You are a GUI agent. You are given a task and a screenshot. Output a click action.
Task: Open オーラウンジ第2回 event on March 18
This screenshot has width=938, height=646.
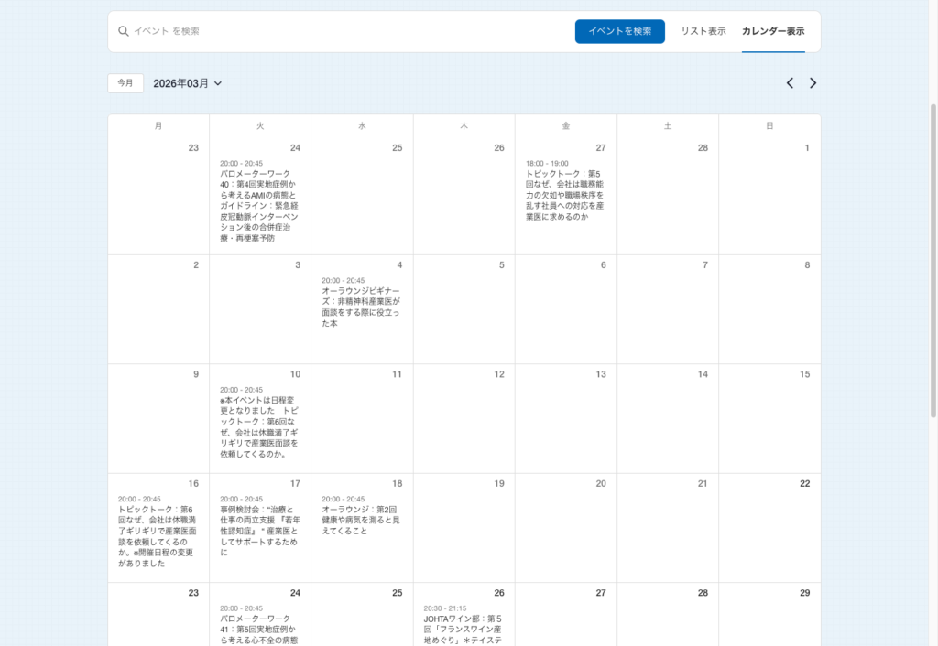coord(361,520)
